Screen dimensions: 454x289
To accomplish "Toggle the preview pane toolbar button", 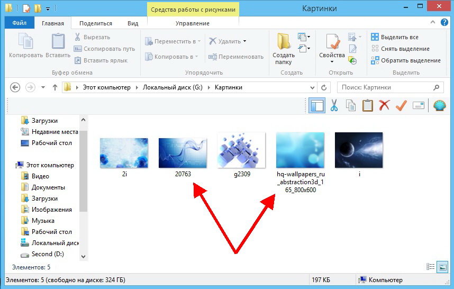I will click(317, 105).
